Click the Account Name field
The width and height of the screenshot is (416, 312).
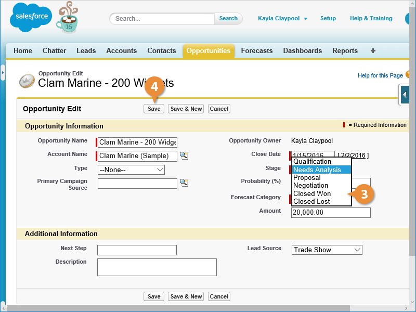(x=137, y=155)
